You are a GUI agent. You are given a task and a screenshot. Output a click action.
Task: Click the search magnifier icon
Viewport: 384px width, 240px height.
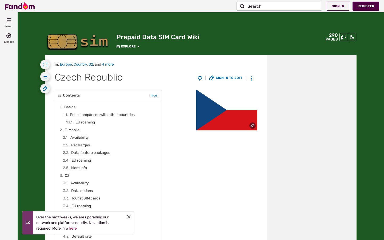coord(242,6)
